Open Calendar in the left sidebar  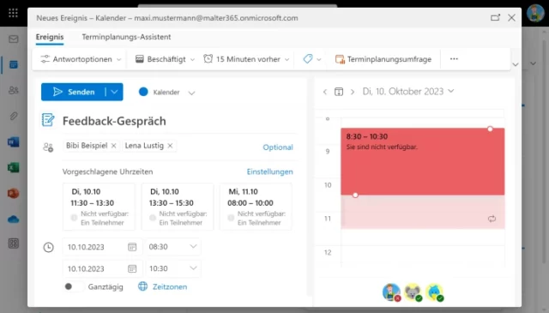click(14, 64)
